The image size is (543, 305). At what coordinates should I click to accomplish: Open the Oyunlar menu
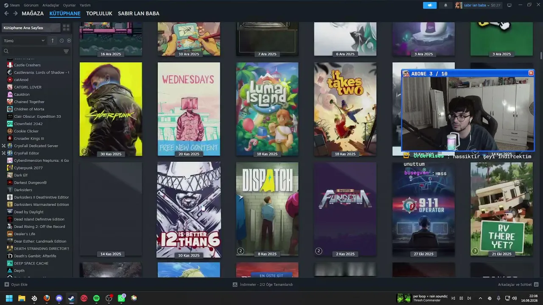[70, 5]
